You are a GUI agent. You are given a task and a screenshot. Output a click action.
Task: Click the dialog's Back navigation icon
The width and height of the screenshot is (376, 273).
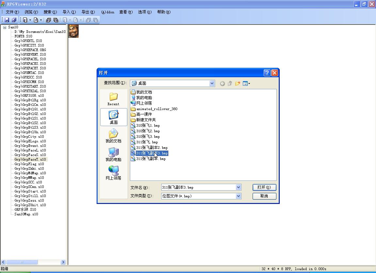coord(222,83)
